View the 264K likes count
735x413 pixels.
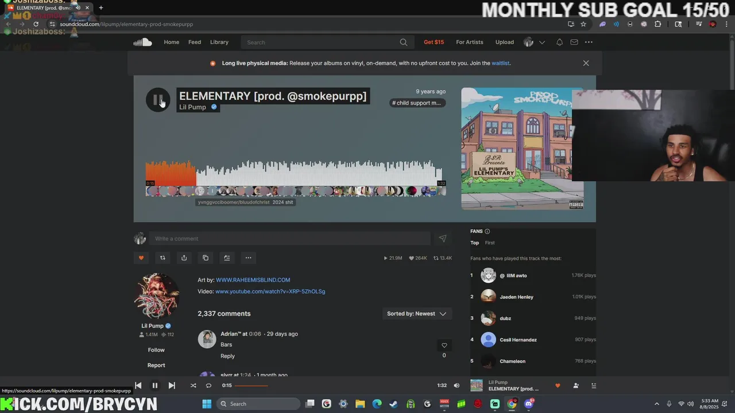417,258
